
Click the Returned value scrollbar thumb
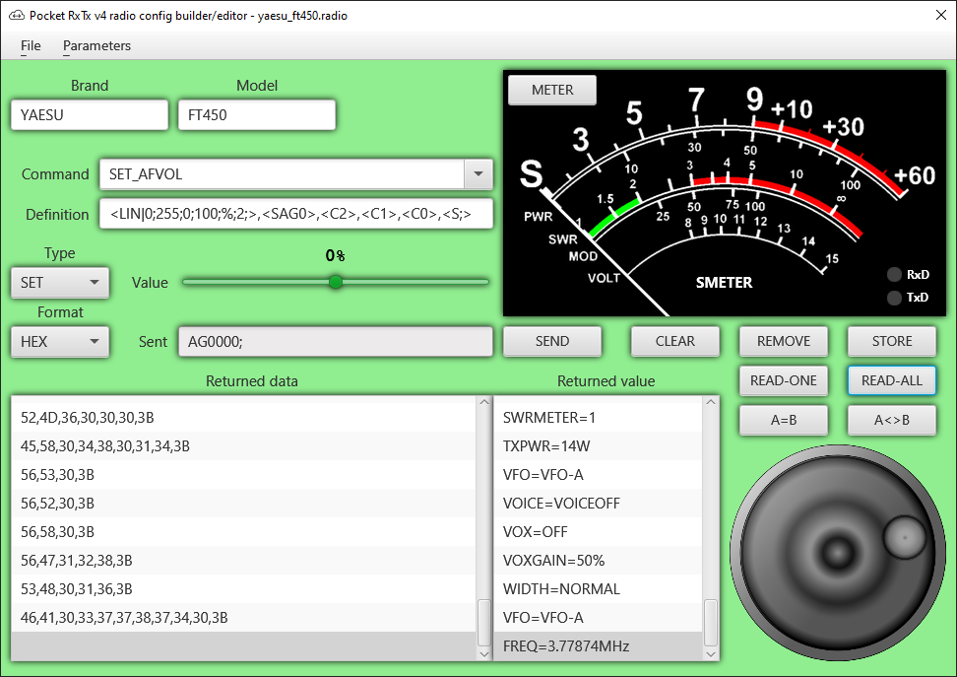coord(711,623)
